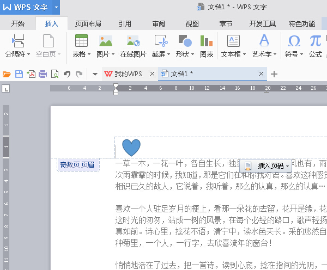
Task: Click the Table (表格) insert icon
Action: pos(81,41)
